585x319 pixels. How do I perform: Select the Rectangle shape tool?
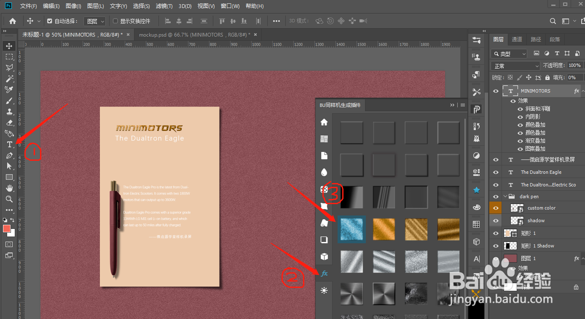9,177
